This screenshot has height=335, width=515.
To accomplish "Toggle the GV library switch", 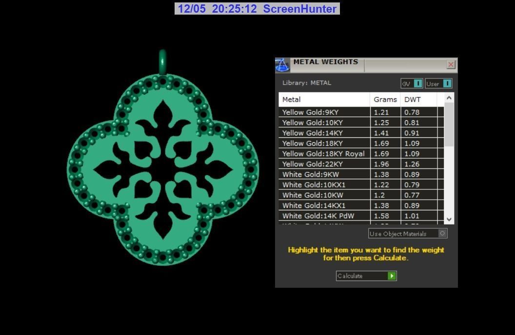I will [412, 84].
